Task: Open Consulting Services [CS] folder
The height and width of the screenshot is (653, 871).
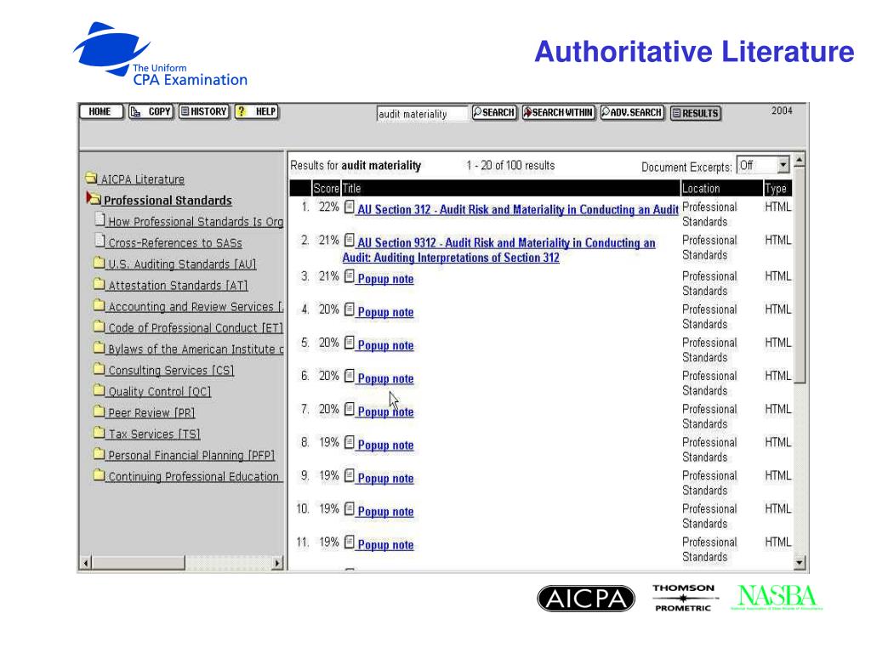Action: (x=171, y=371)
